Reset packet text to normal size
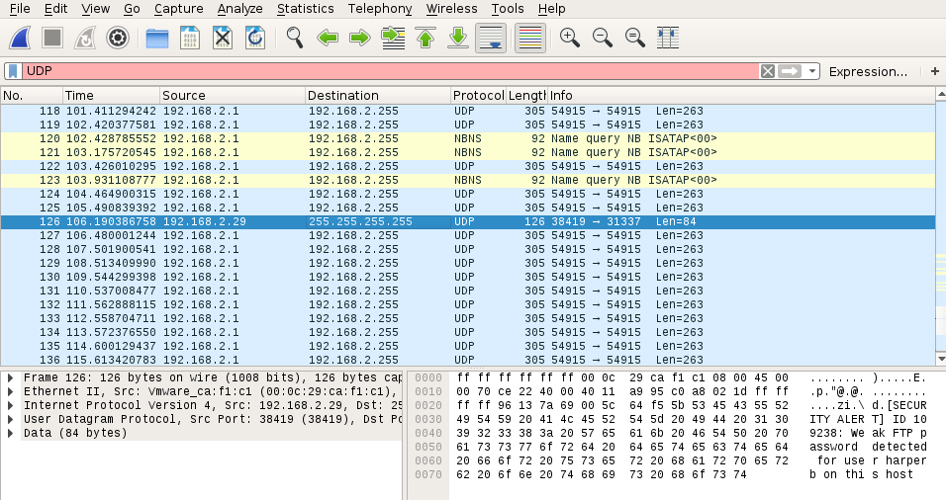The height and width of the screenshot is (500, 946). (x=634, y=38)
